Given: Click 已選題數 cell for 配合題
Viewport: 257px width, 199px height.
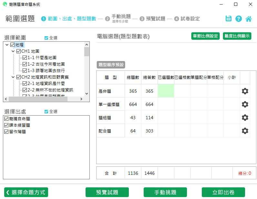Looking at the screenshot, I should click(166, 131).
